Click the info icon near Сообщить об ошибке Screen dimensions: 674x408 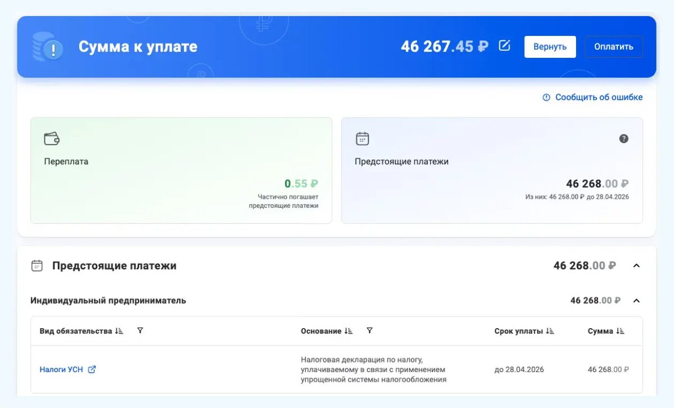(545, 97)
